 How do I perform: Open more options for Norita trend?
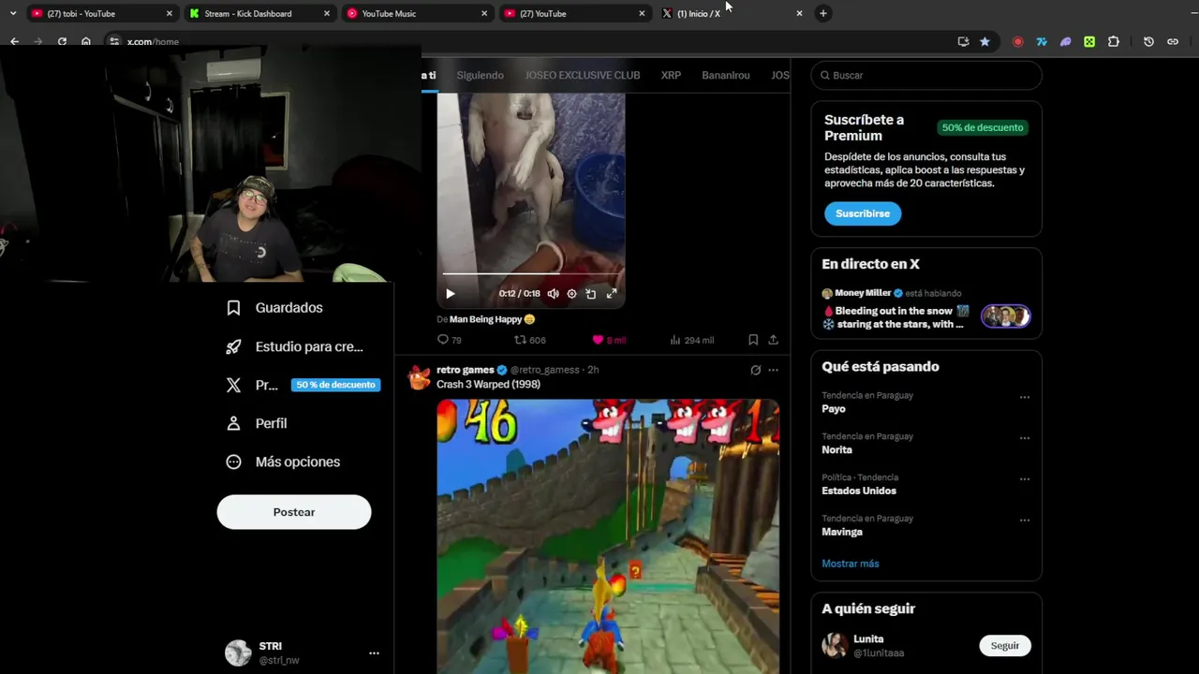pos(1024,438)
